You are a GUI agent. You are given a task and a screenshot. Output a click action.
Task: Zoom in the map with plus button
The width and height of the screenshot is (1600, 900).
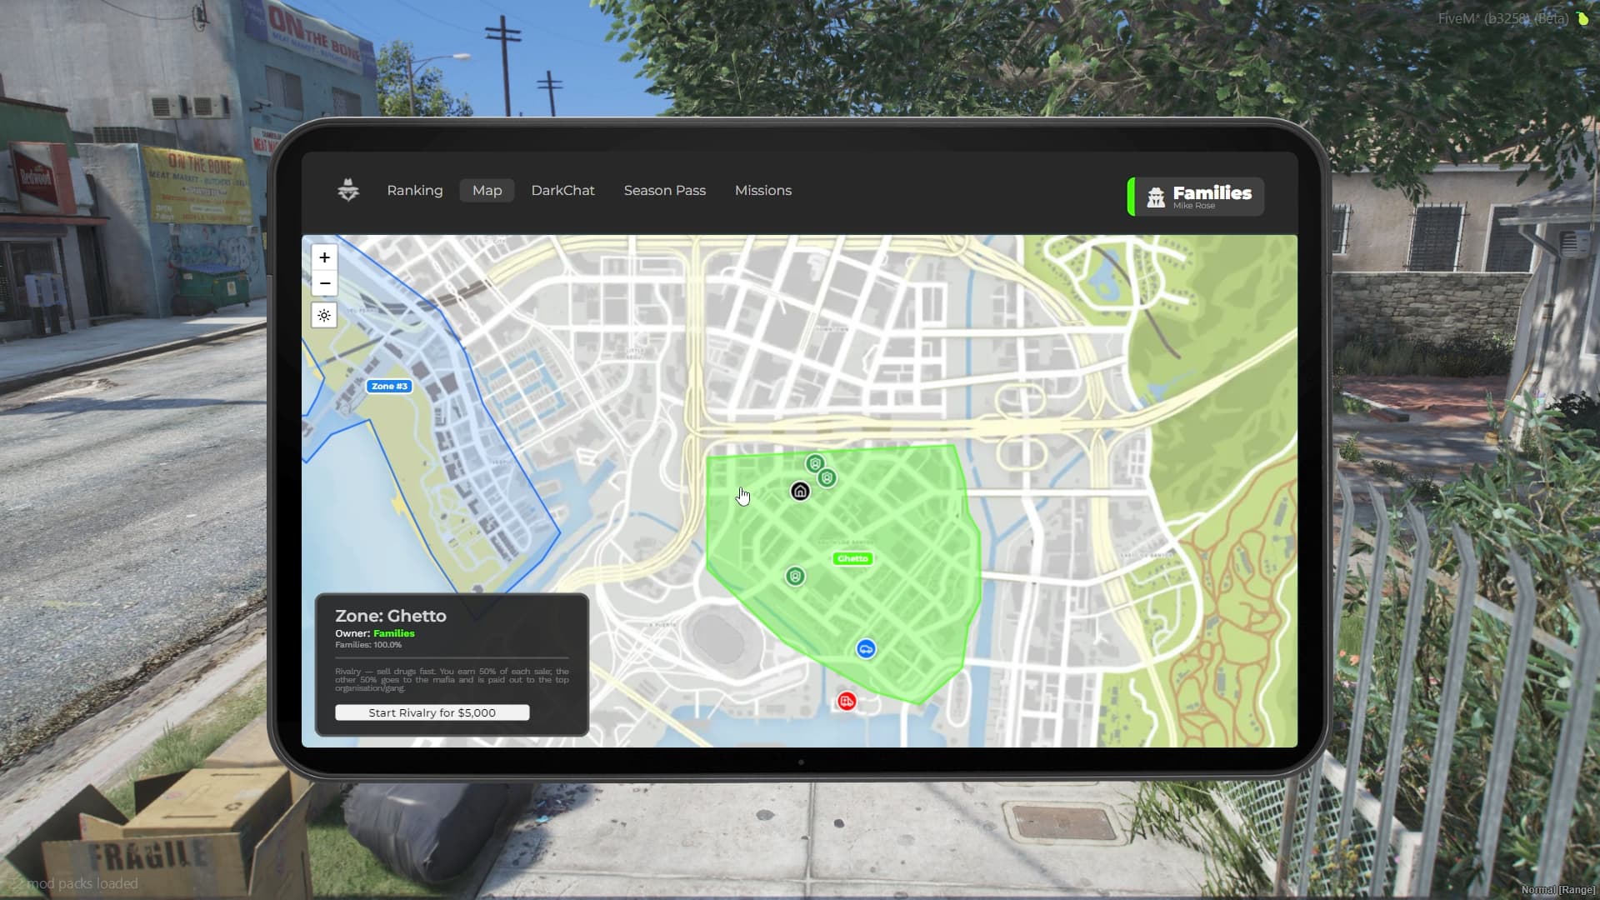[324, 257]
